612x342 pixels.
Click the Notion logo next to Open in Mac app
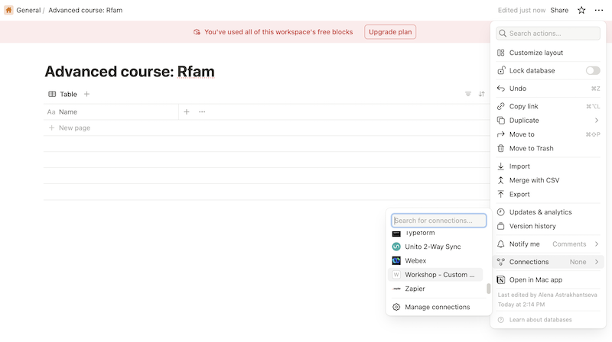501,279
